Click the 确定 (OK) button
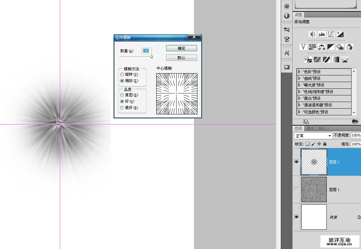Image resolution: width=361 pixels, height=249 pixels. (x=181, y=48)
